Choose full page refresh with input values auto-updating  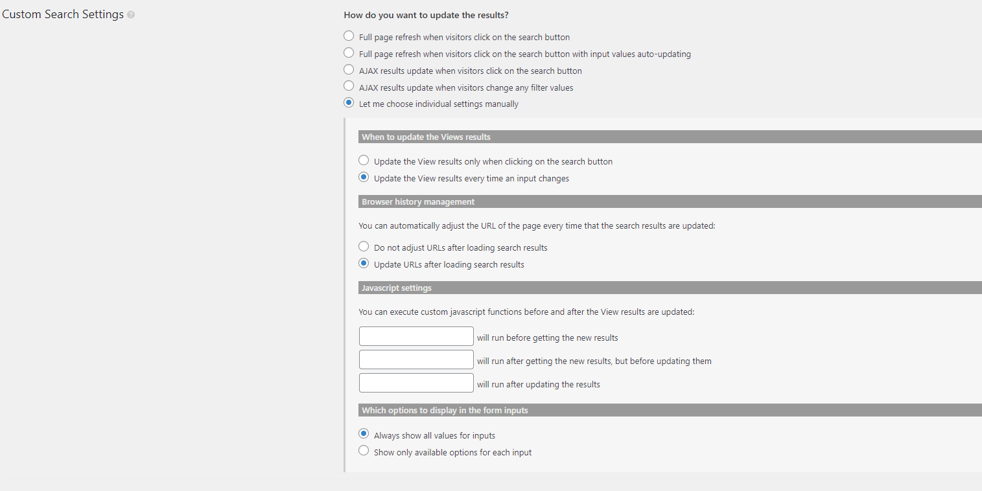(x=349, y=53)
